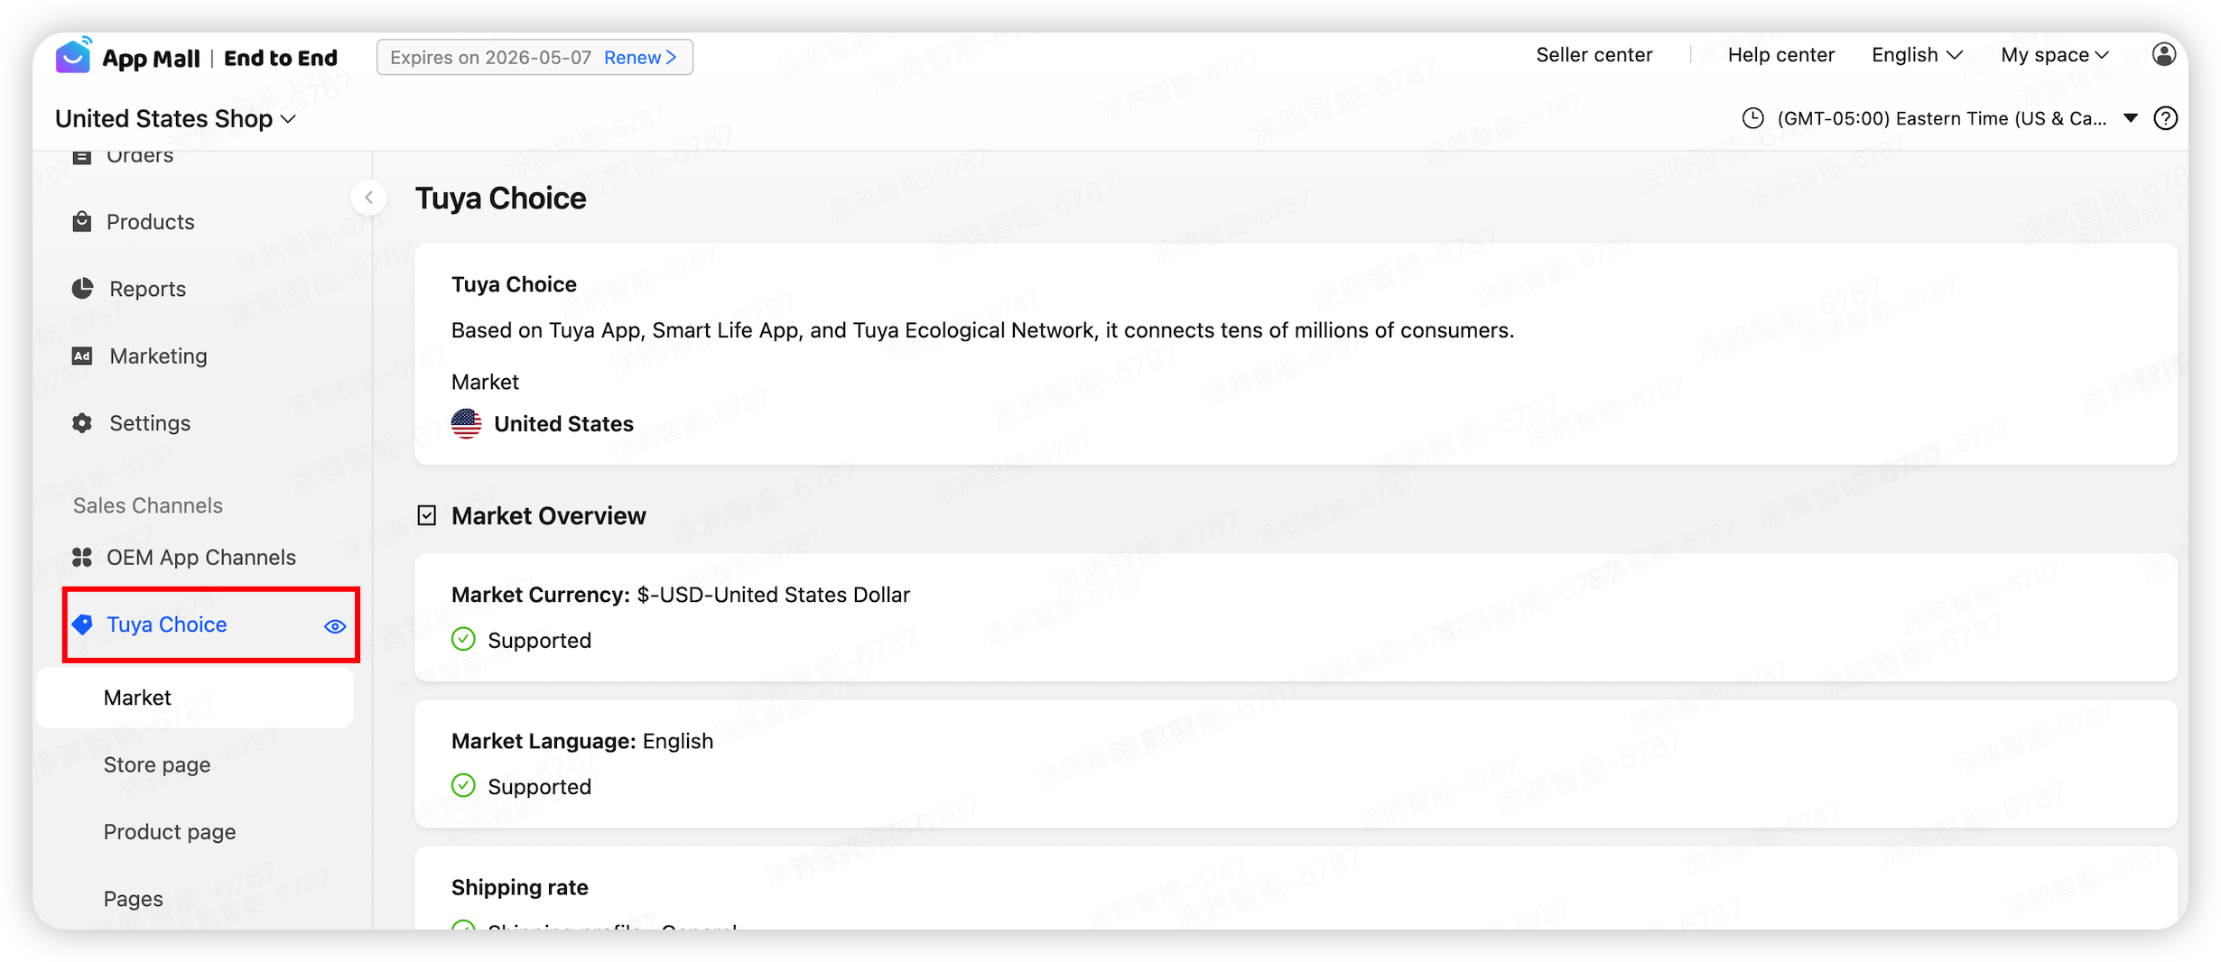This screenshot has height=962, width=2221.
Task: Open the user account avatar icon
Action: pyautogui.click(x=2163, y=55)
